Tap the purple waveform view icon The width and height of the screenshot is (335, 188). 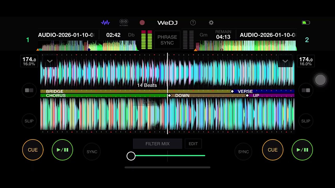click(105, 23)
